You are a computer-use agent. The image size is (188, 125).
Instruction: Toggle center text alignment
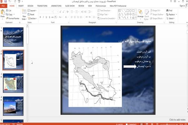75,17
